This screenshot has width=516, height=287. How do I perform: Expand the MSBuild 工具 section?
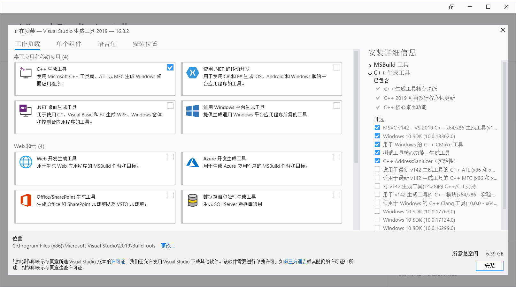pos(370,65)
